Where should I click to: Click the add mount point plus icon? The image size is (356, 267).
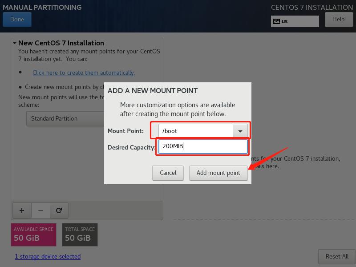pos(22,210)
